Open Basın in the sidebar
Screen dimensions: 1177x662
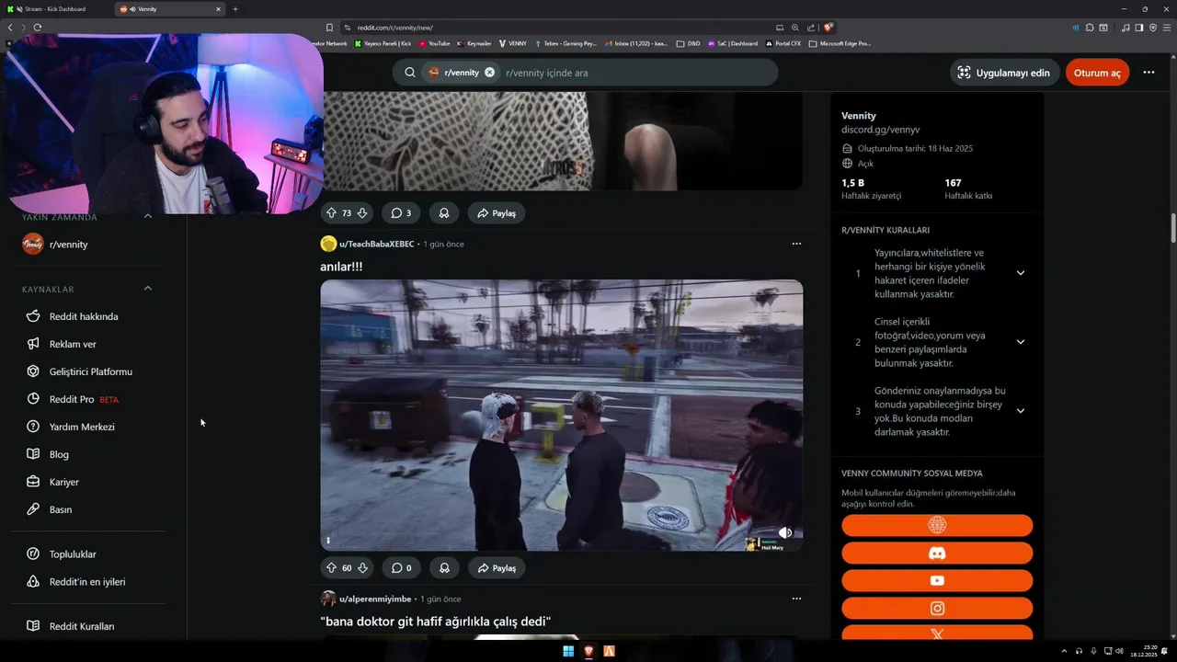tap(61, 509)
